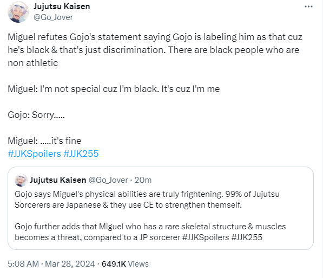The width and height of the screenshot is (323, 278).
Task: Click the quoted tweet @Go_Jover handle
Action: (x=108, y=180)
